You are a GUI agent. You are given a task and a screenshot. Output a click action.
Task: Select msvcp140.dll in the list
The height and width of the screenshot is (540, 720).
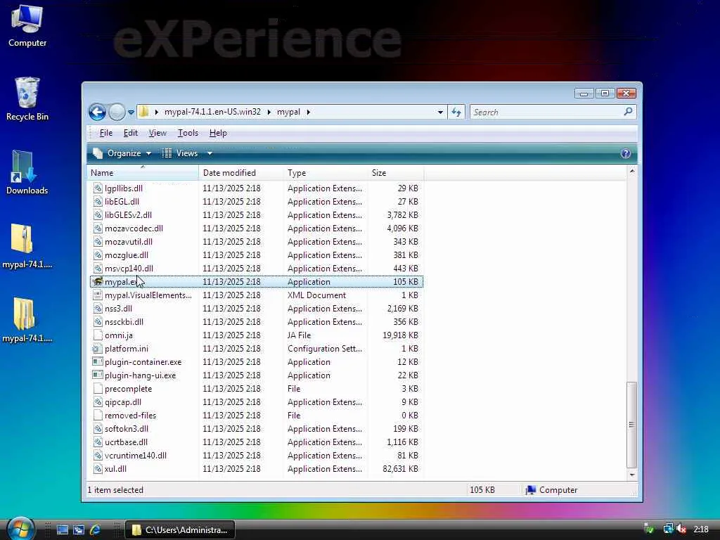point(129,268)
